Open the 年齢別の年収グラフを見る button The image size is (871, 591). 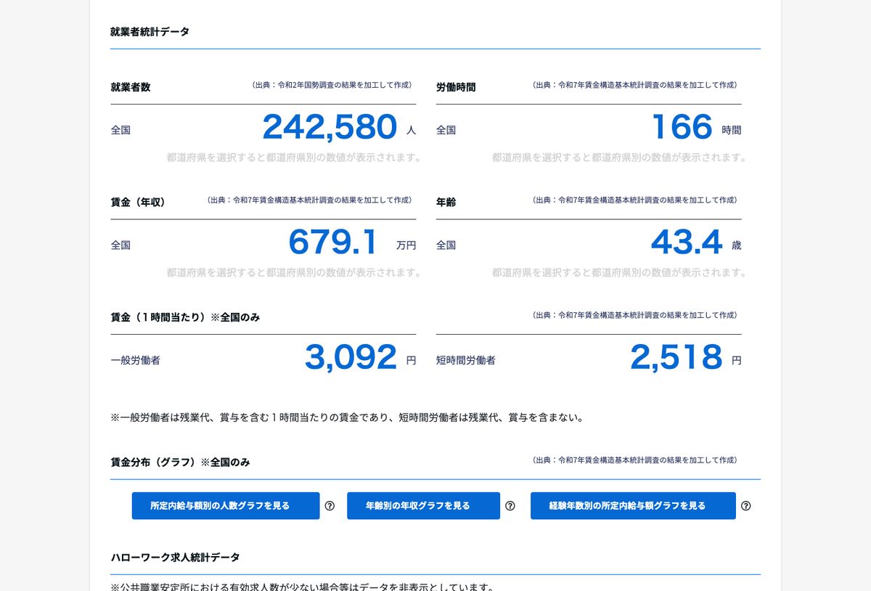(x=423, y=506)
